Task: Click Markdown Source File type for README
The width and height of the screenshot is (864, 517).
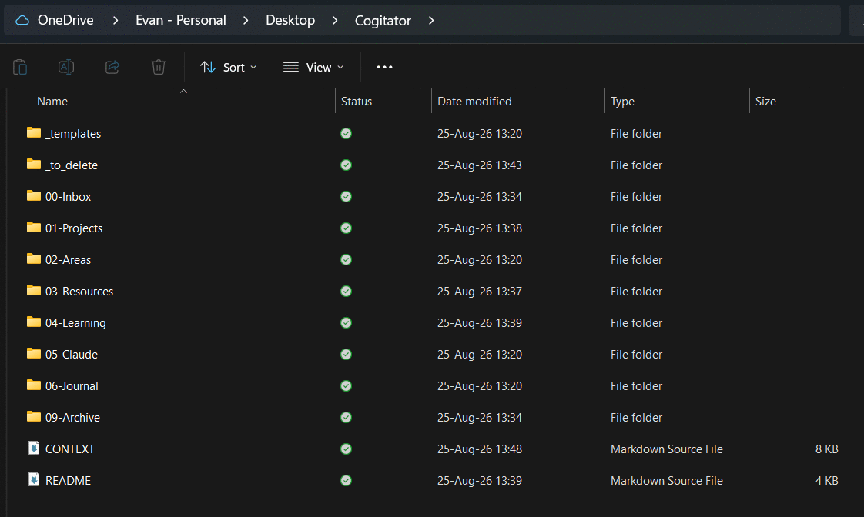Action: click(667, 481)
